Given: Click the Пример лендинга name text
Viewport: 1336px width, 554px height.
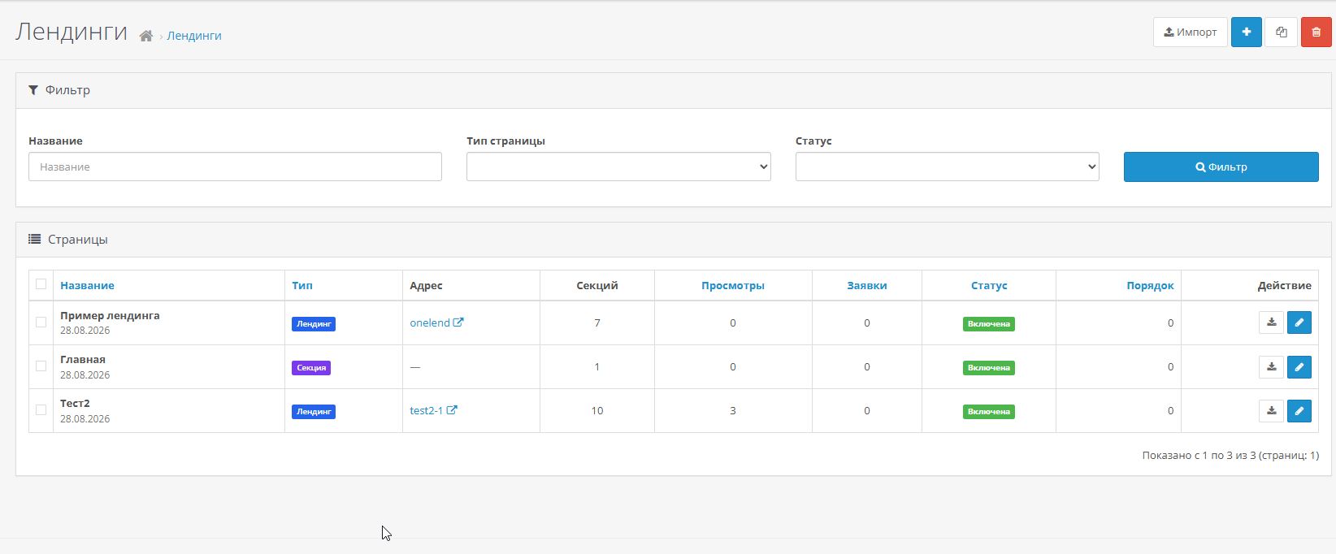Looking at the screenshot, I should click(x=110, y=315).
